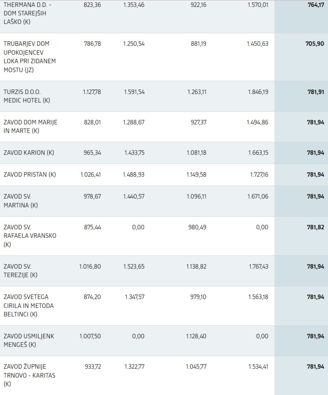The width and height of the screenshot is (328, 395).
Task: Select the ZAVOD PRISTAN (K) row name
Action: [30, 174]
